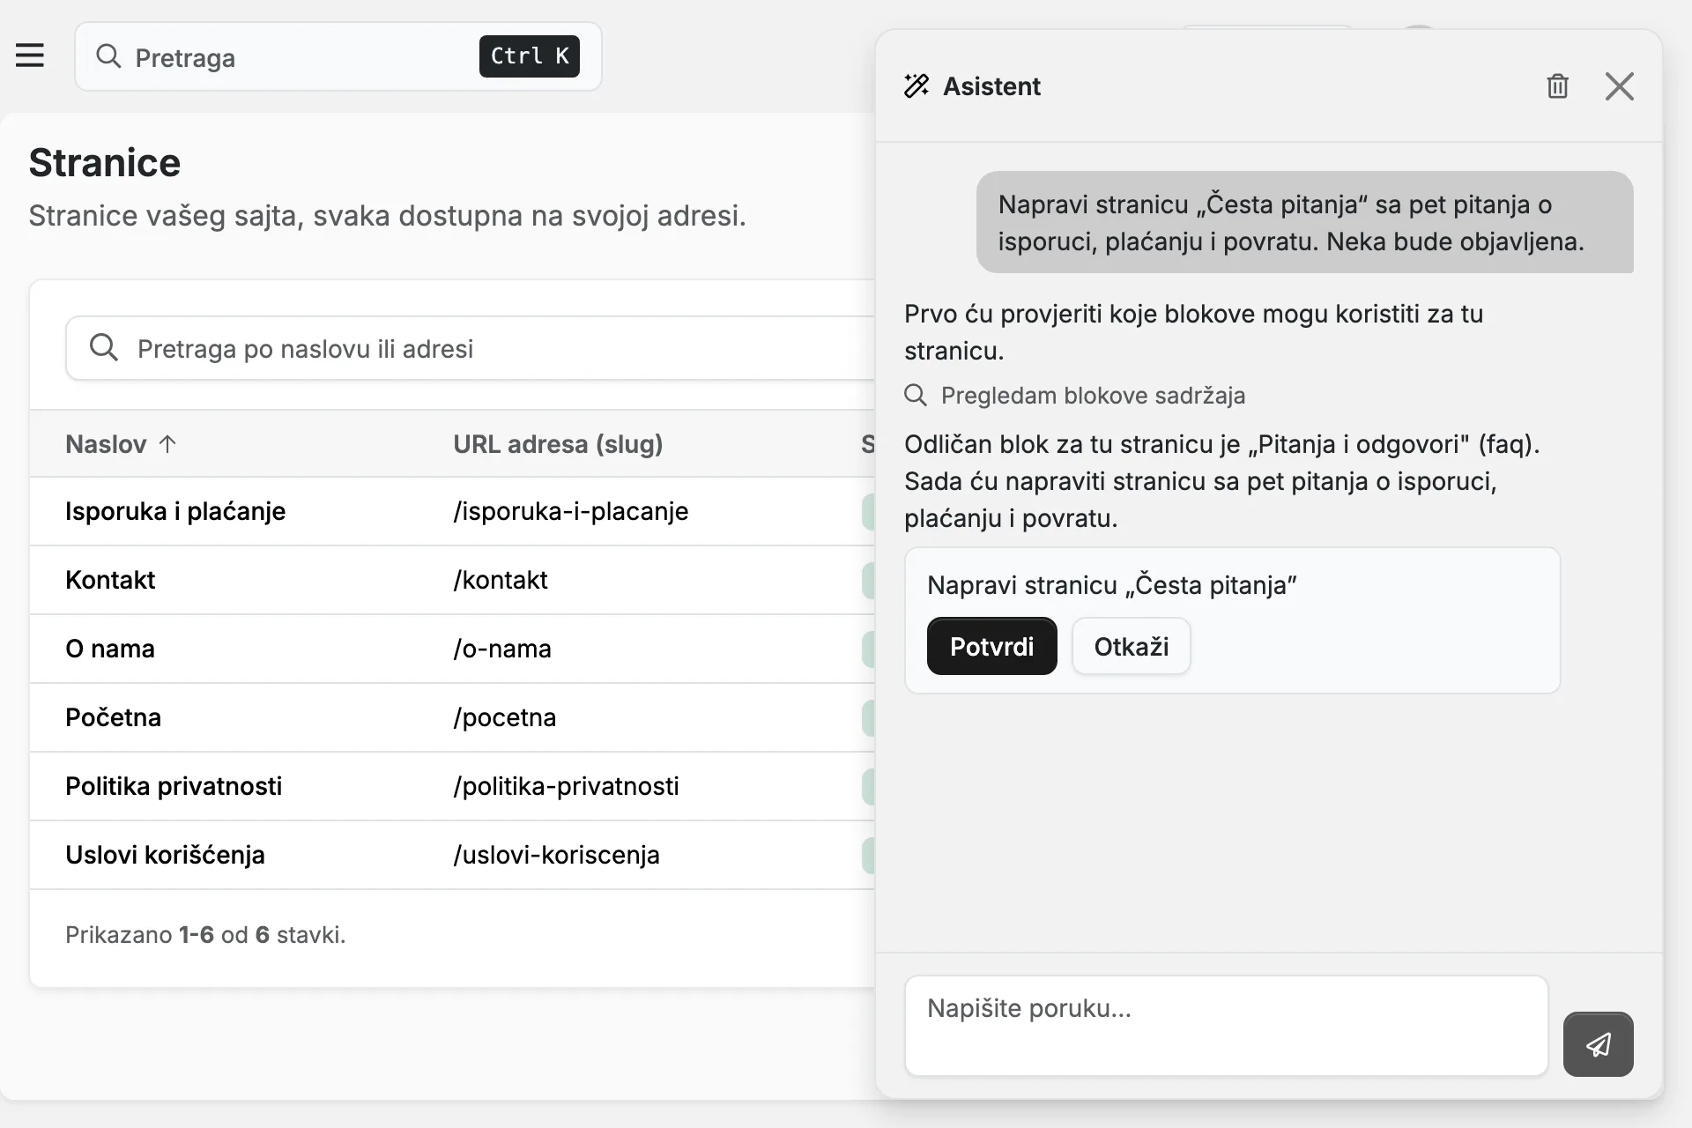
Task: Sort pages by the Naslov column
Action: pyautogui.click(x=121, y=444)
